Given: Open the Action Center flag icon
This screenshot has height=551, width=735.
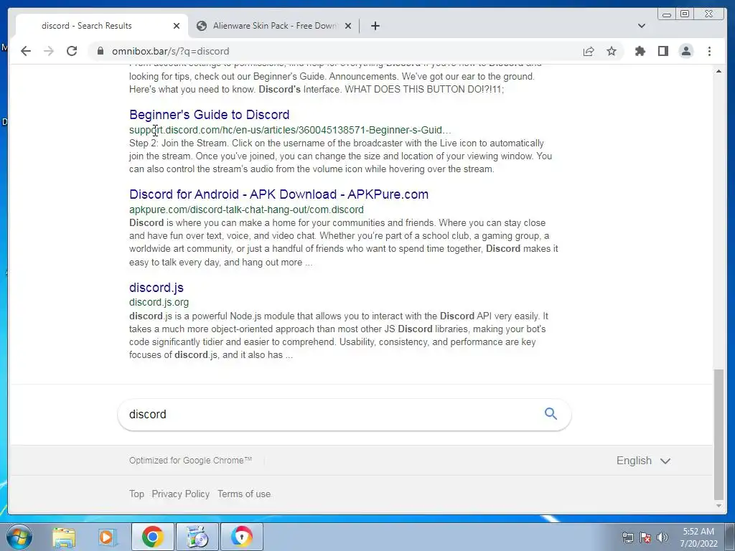Looking at the screenshot, I should pos(645,537).
